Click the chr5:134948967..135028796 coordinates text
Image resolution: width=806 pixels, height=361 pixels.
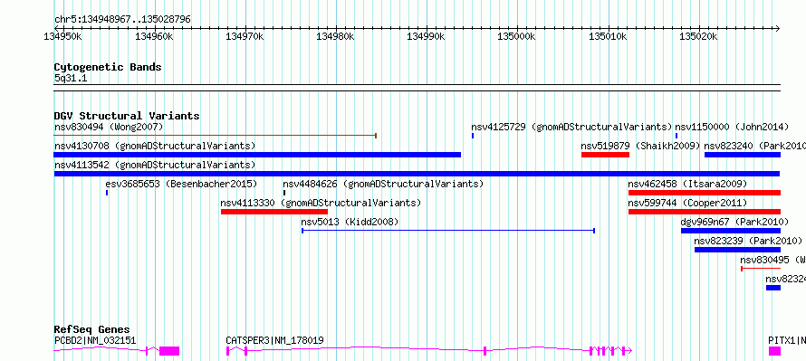122,20
